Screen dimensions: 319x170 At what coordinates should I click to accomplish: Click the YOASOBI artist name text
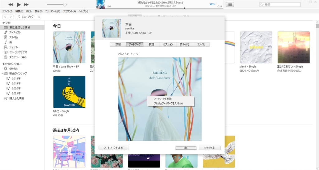point(58,115)
